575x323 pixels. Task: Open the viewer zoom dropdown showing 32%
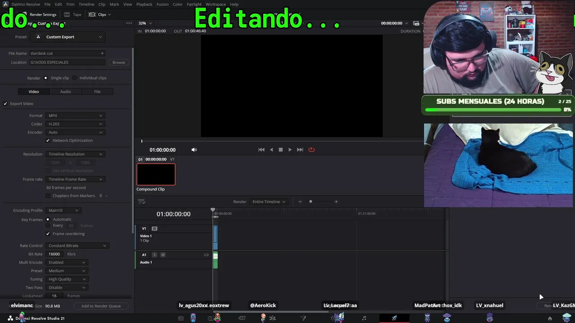[145, 23]
